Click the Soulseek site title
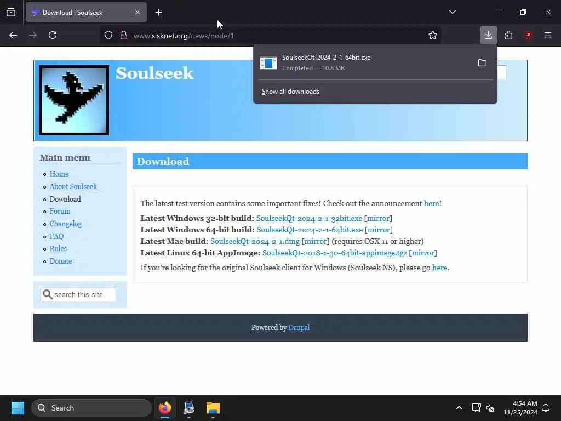Screen dimensions: 561x421 [154, 73]
